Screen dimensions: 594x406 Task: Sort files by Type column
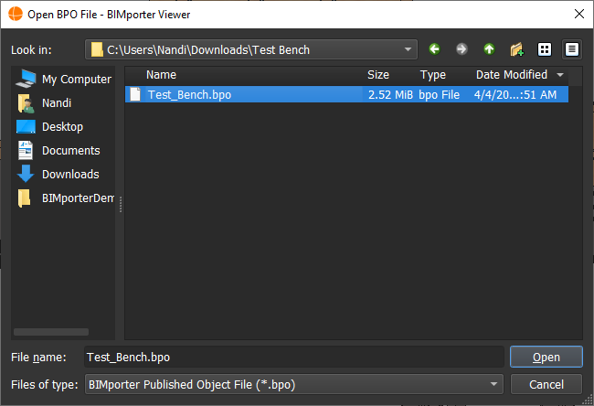coord(432,75)
